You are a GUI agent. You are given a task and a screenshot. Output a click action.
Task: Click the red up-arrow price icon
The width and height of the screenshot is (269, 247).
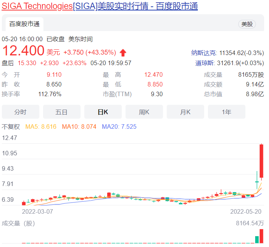click(x=123, y=53)
